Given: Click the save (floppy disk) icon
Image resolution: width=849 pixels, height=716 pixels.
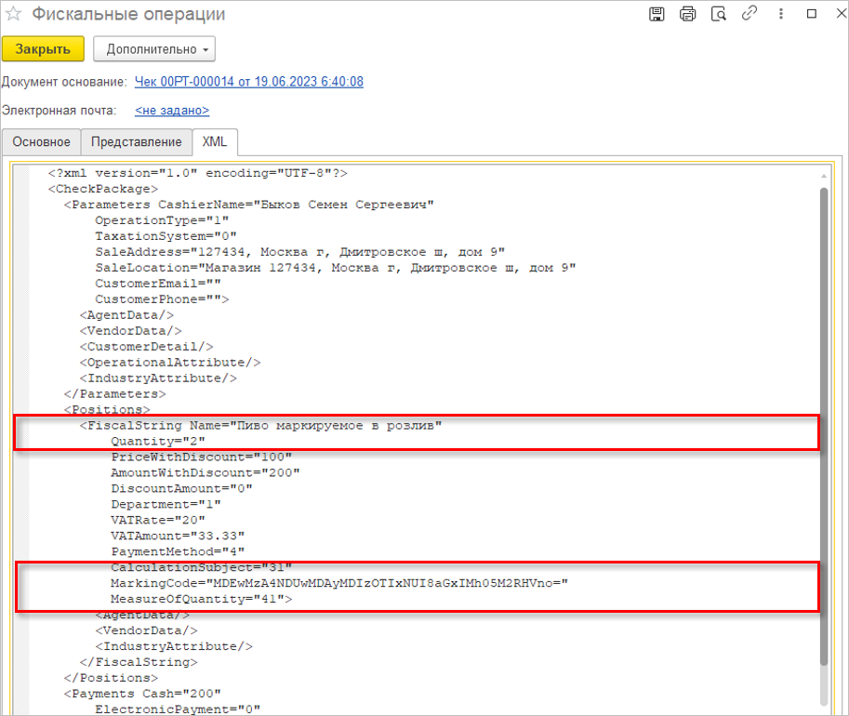Looking at the screenshot, I should (657, 14).
